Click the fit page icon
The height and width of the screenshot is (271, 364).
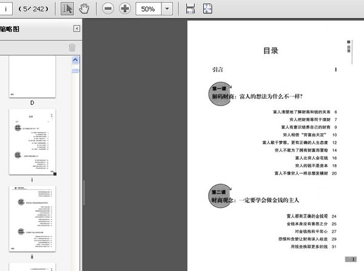point(207,9)
